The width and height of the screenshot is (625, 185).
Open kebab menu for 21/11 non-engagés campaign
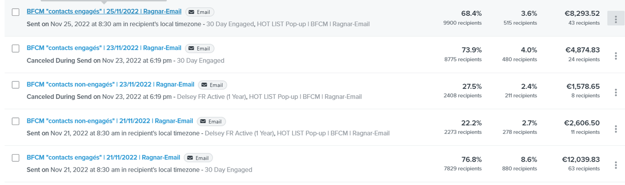pyautogui.click(x=615, y=129)
